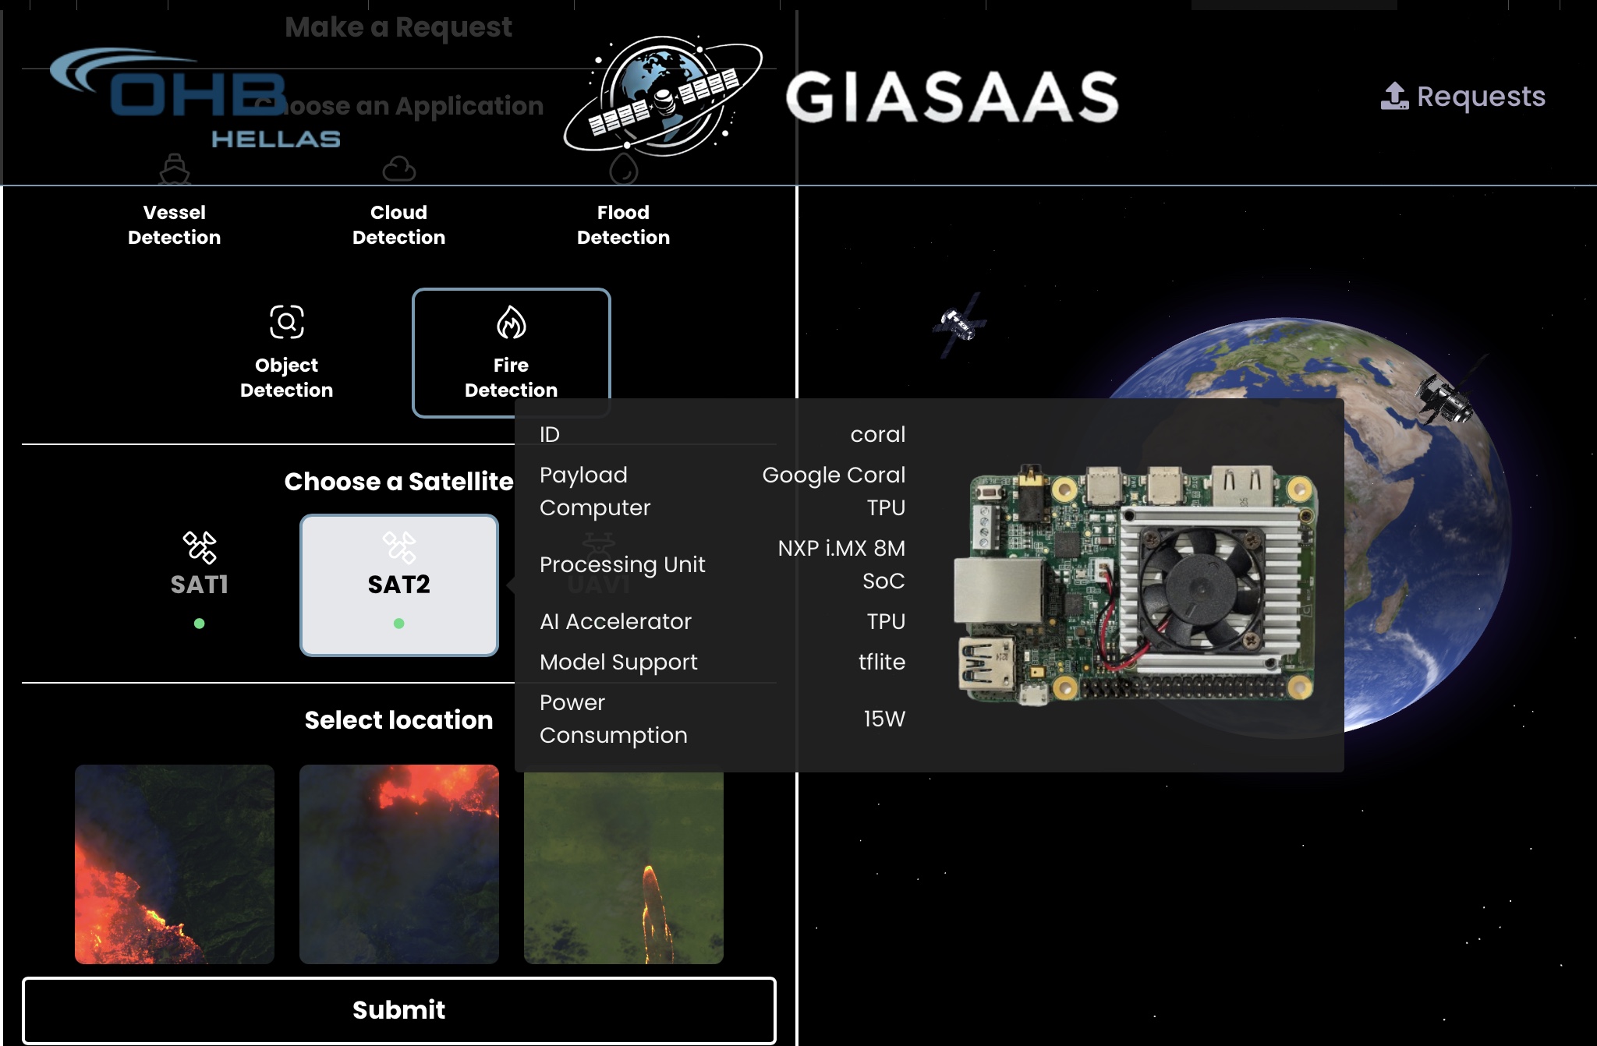1597x1046 pixels.
Task: Click the Object Detection magnifier icon
Action: 286,321
